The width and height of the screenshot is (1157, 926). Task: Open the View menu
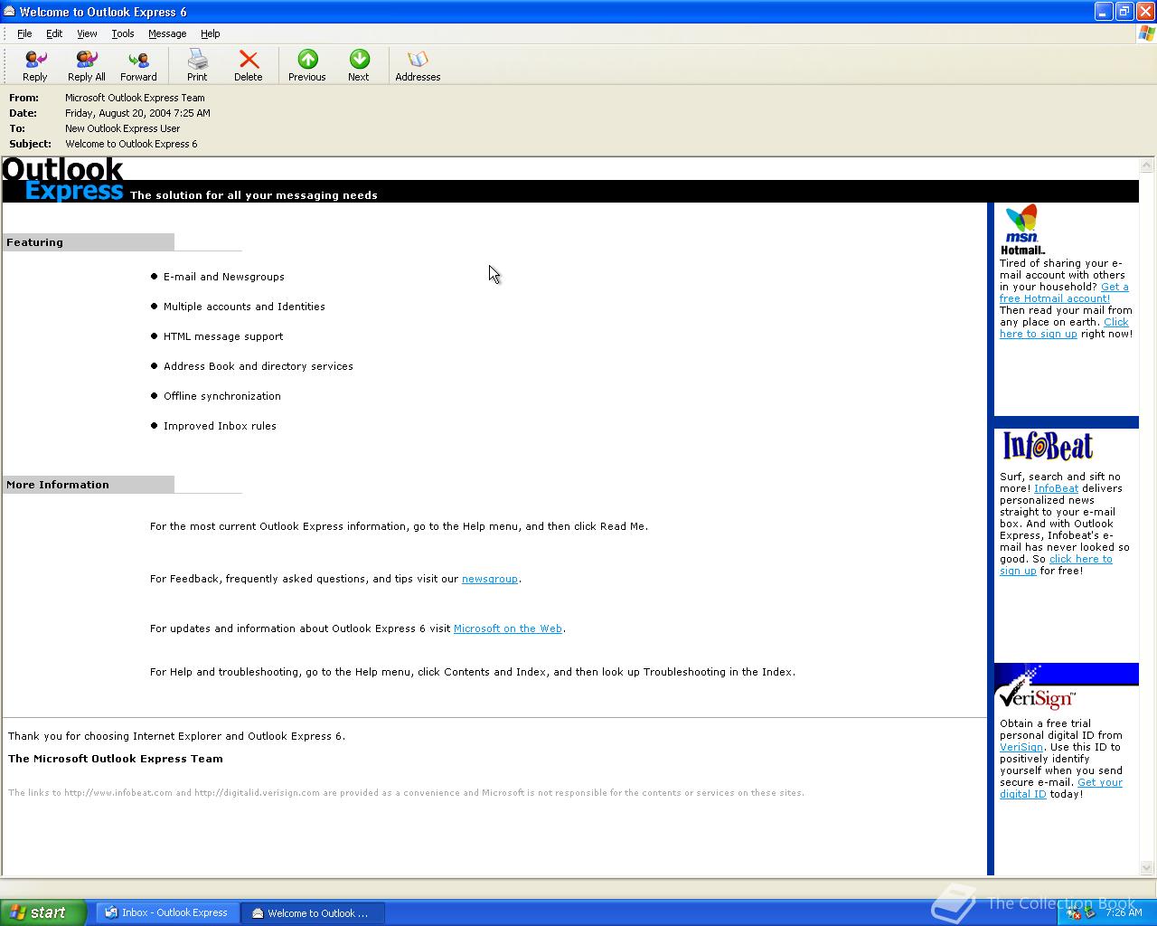coord(87,33)
